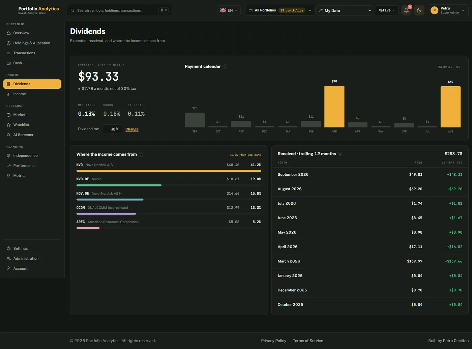Click info icon beside Received trailing 12 months
This screenshot has width=472, height=349.
[x=340, y=154]
